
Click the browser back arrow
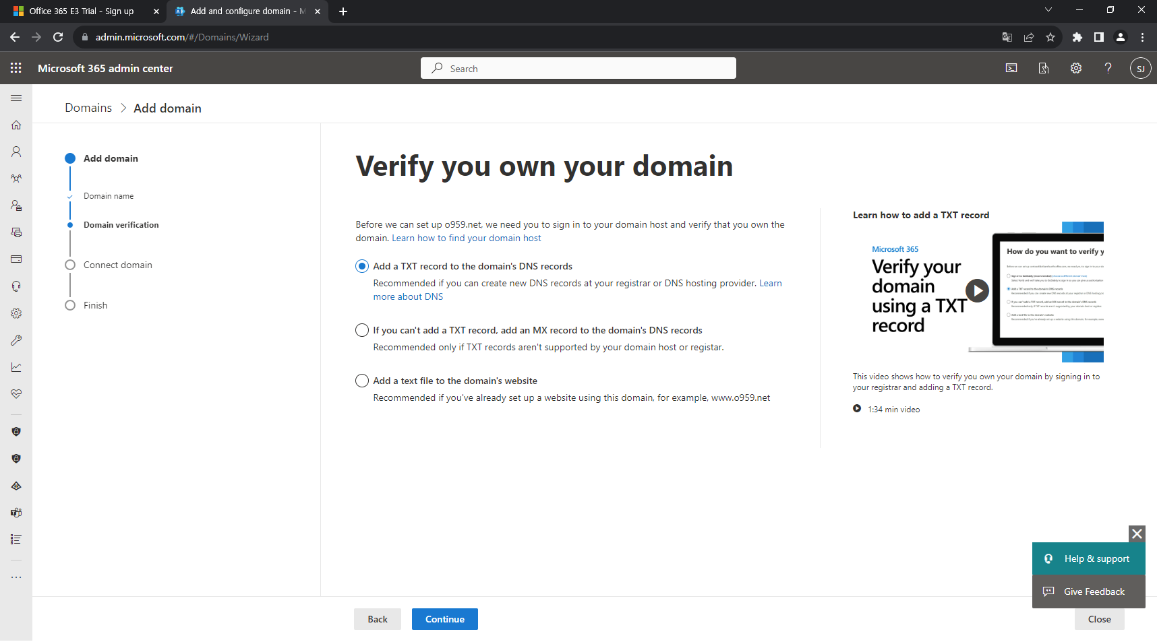click(15, 37)
